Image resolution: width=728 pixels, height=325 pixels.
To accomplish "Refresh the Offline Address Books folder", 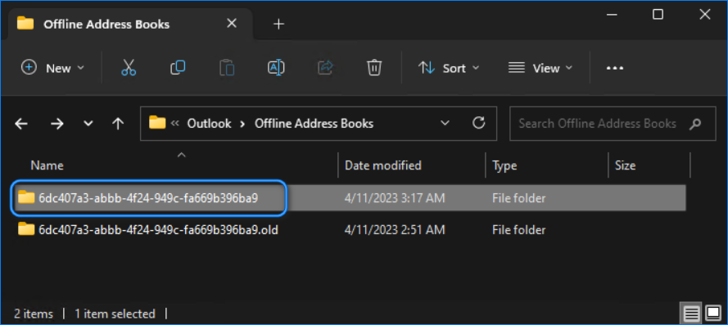I will click(479, 123).
